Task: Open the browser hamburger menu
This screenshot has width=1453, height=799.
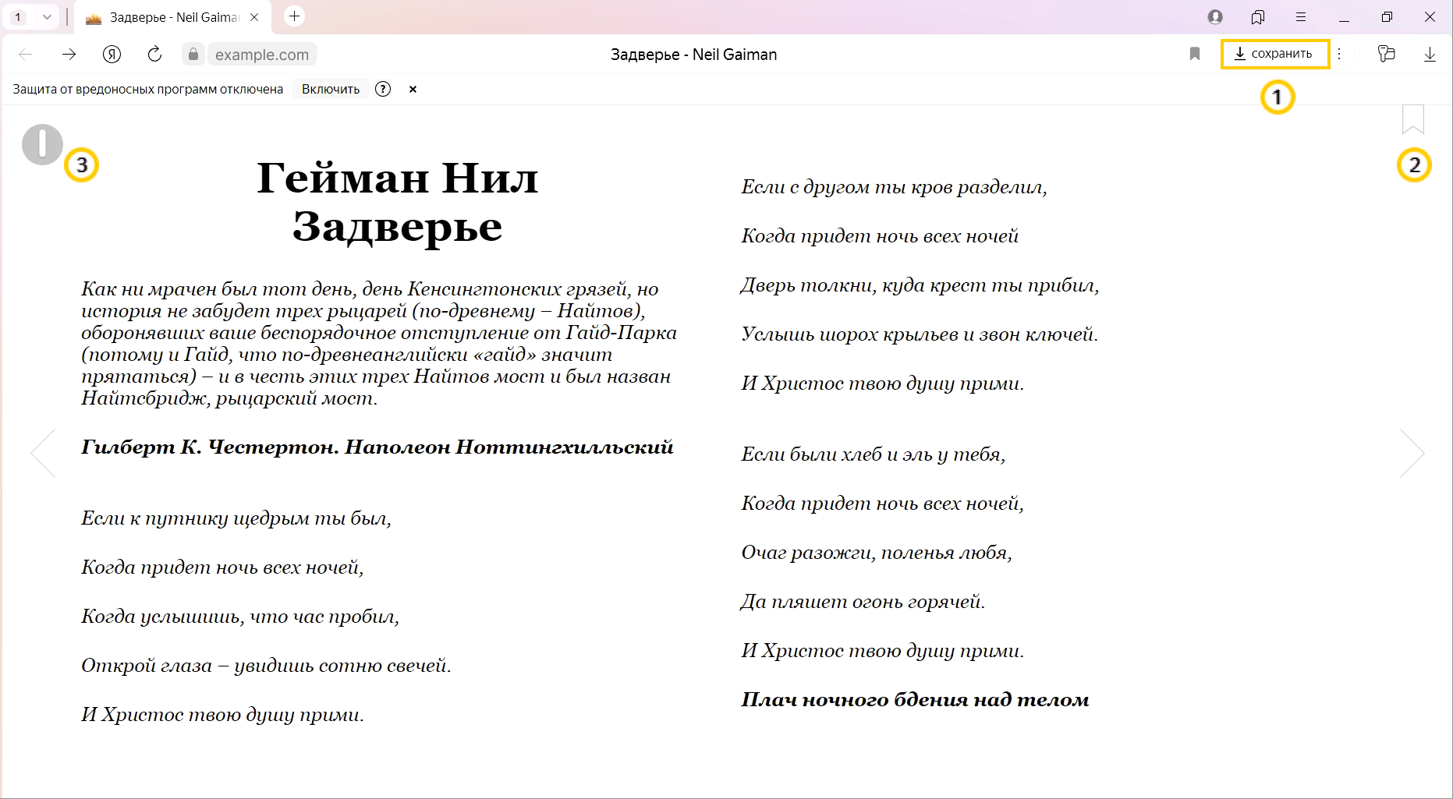Action: coord(1300,16)
